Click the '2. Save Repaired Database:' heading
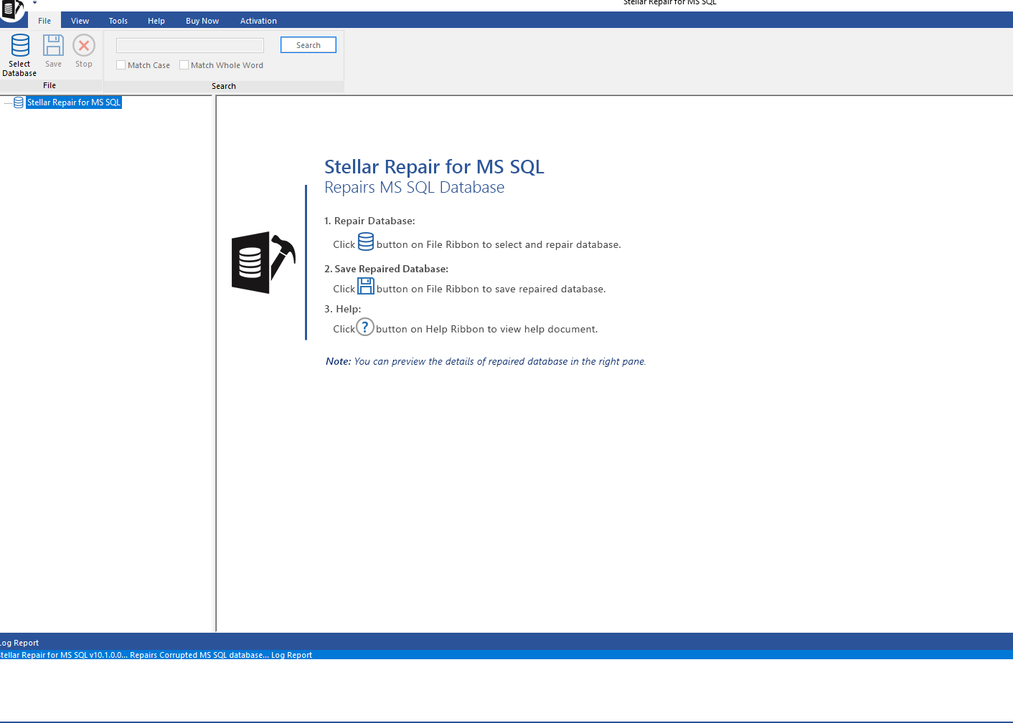The height and width of the screenshot is (723, 1013). tap(386, 269)
